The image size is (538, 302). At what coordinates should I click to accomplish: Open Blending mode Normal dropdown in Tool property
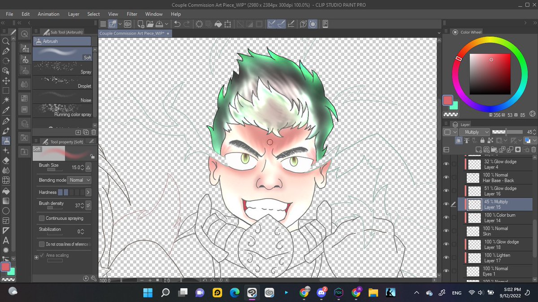point(79,180)
